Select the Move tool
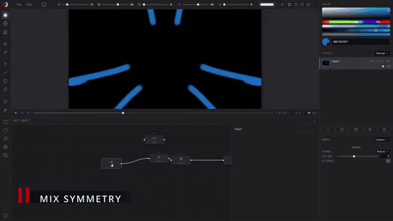 [x=5, y=147]
